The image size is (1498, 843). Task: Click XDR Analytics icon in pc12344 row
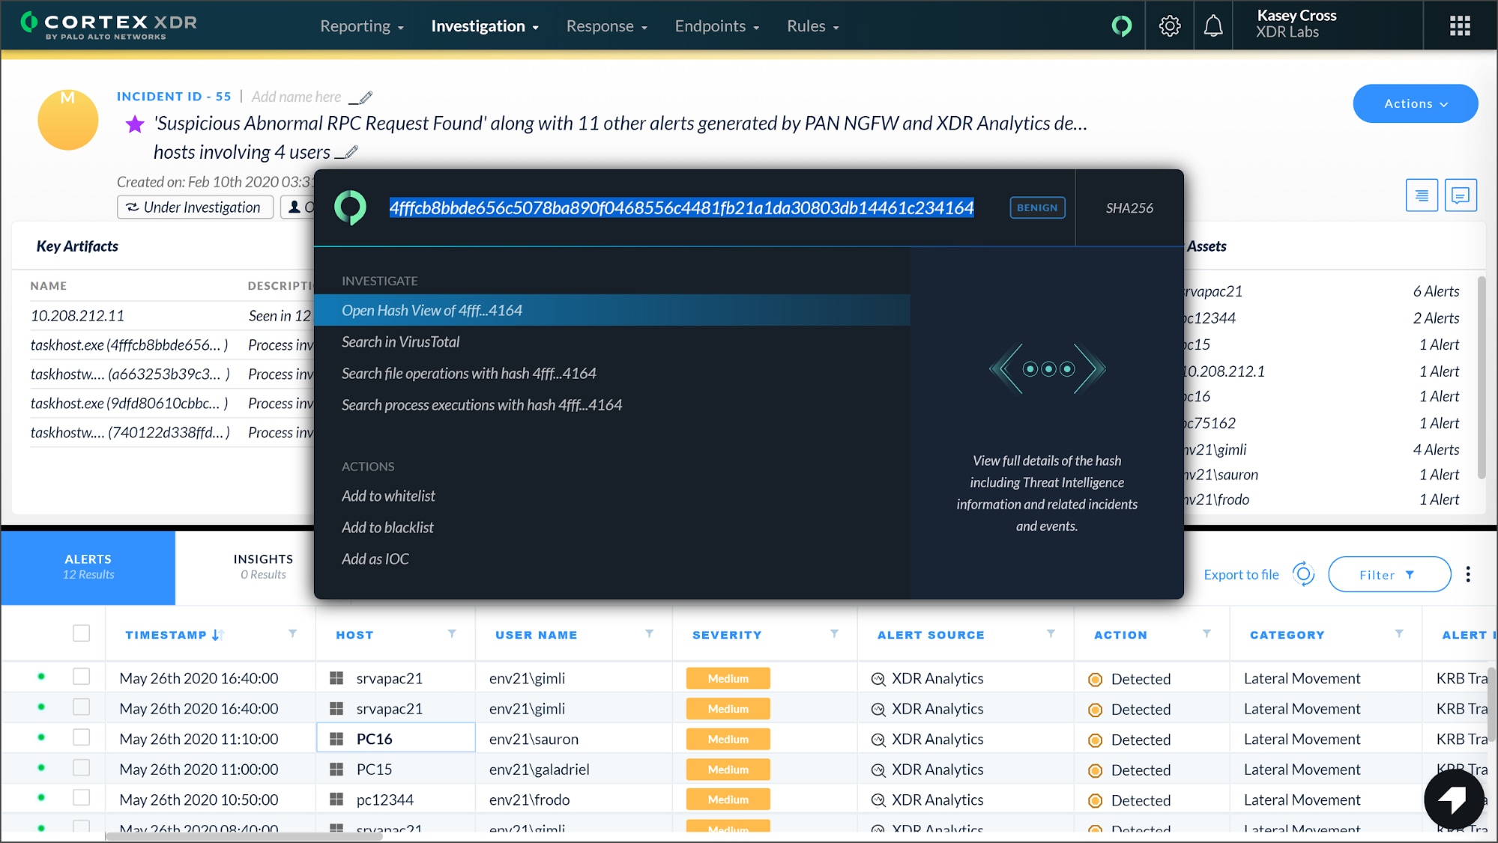click(878, 800)
